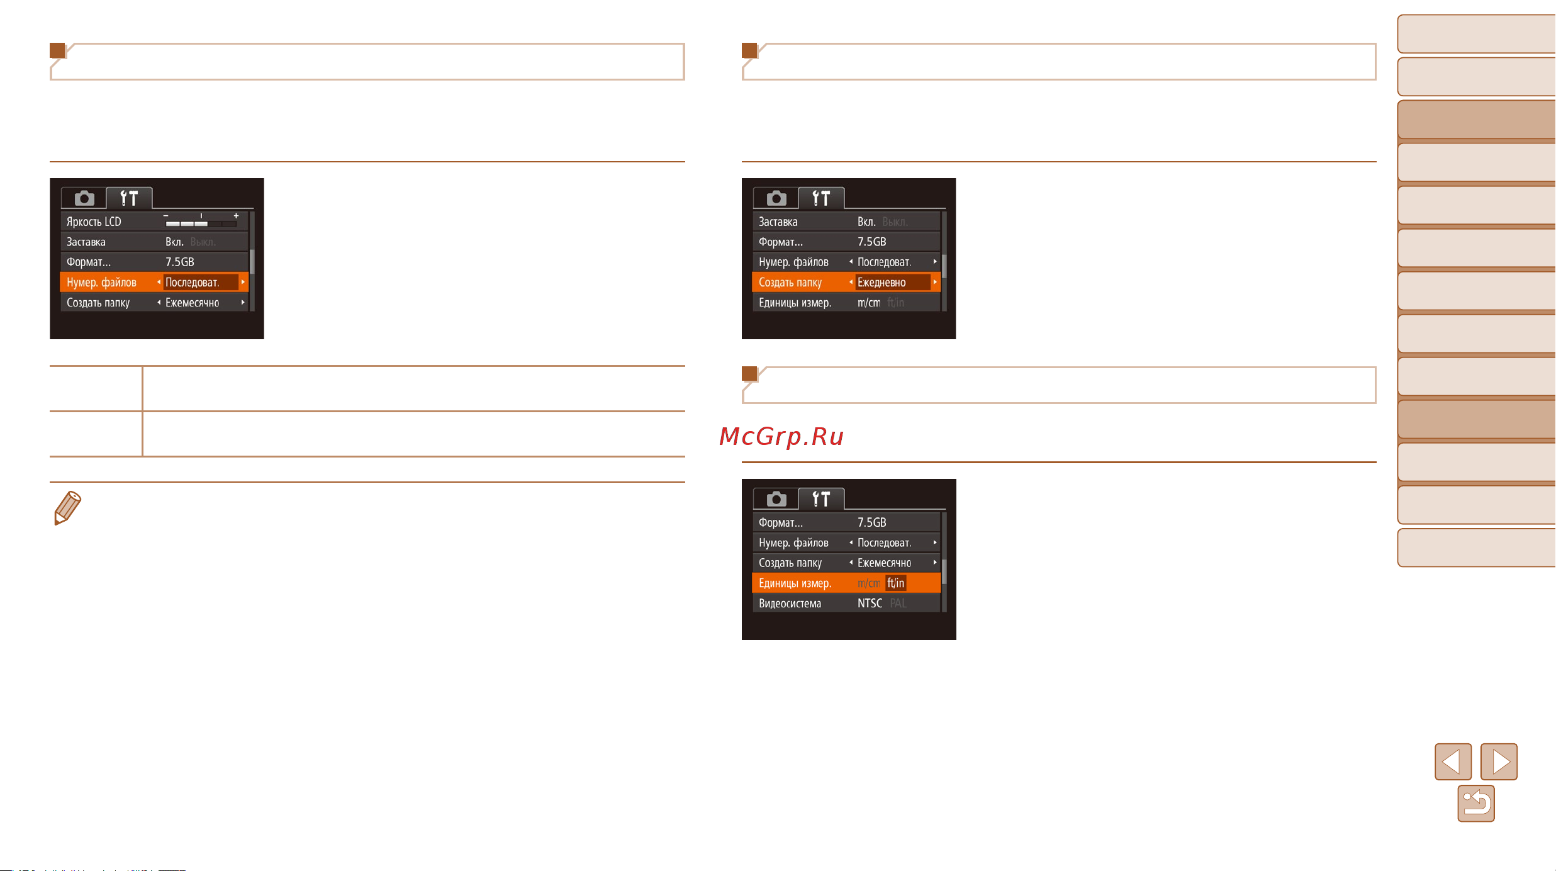The height and width of the screenshot is (871, 1556).
Task: Select NTSC video system
Action: pos(870,603)
